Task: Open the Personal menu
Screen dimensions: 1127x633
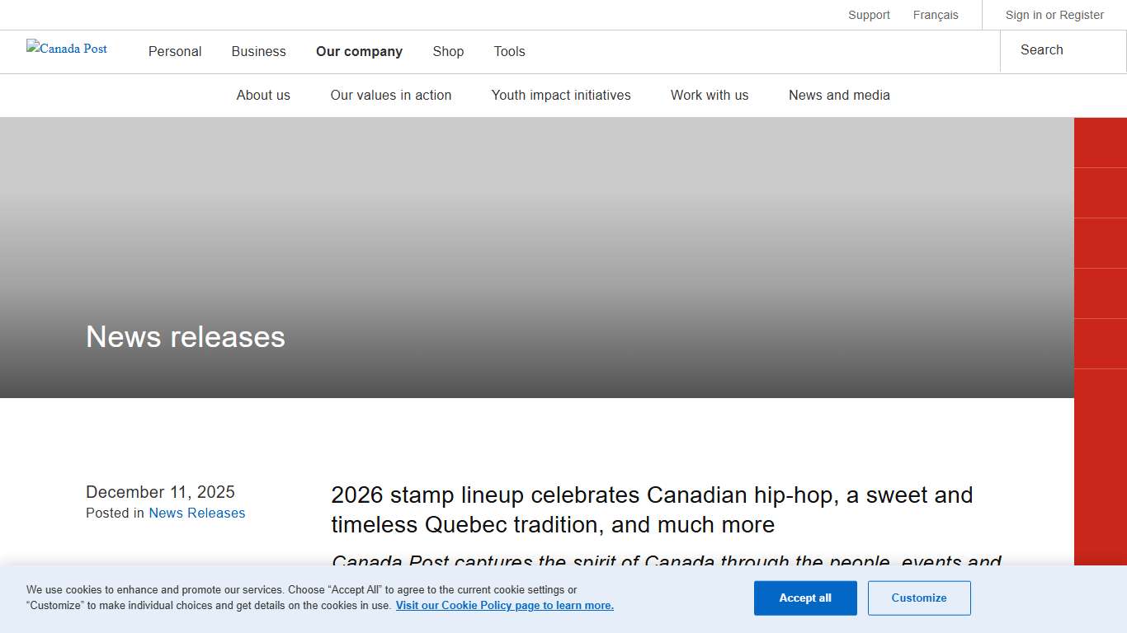Action: pyautogui.click(x=175, y=51)
